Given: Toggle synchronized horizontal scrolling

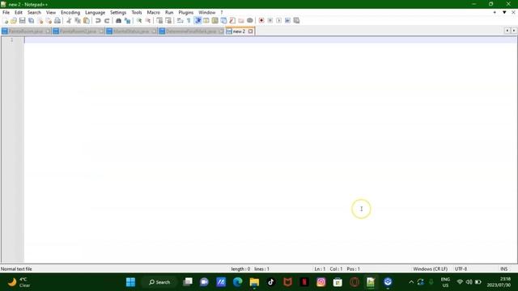Looking at the screenshot, I should pos(168,20).
